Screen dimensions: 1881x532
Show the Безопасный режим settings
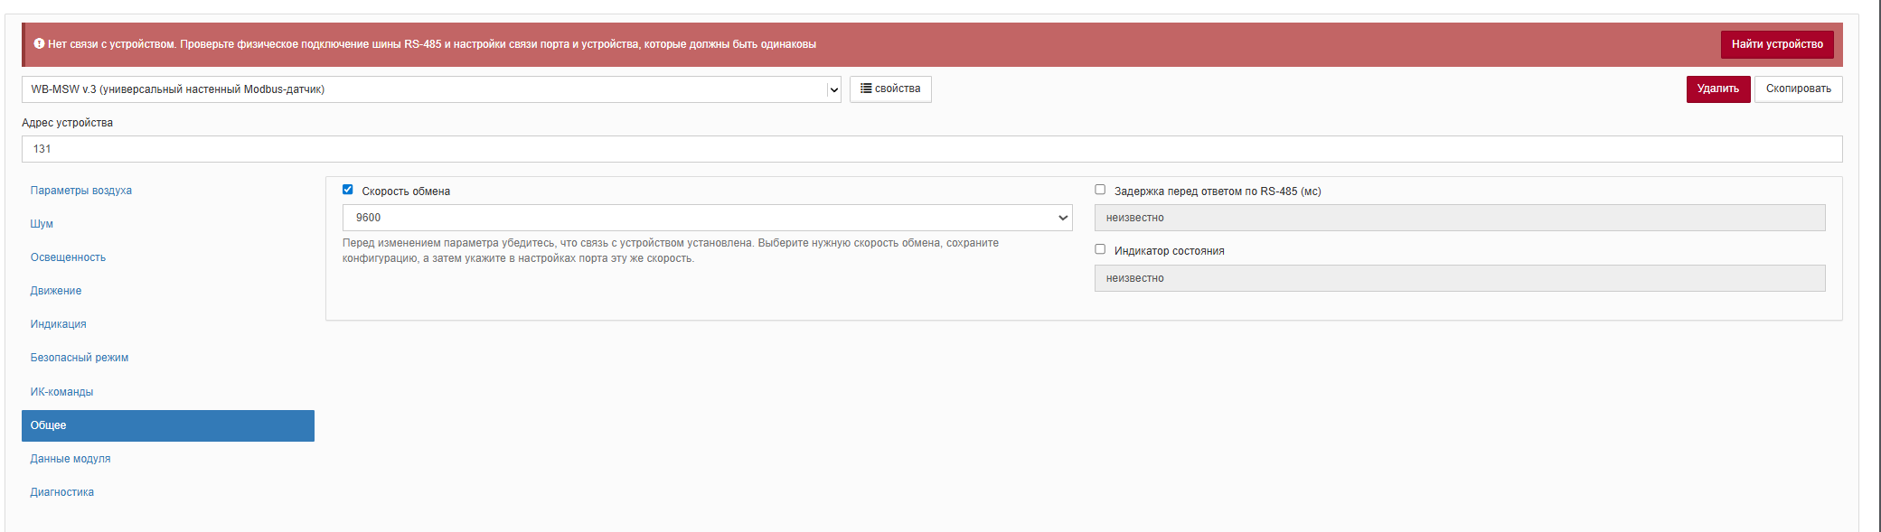[x=80, y=358]
